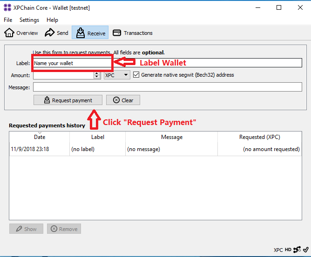Sort history by Label column header
The height and width of the screenshot is (257, 311).
click(x=98, y=137)
